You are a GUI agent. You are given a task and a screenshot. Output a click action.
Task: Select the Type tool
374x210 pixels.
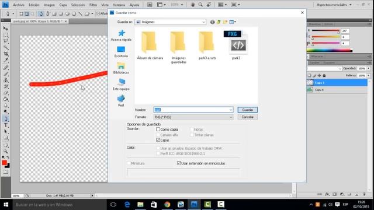[x=6, y=125]
